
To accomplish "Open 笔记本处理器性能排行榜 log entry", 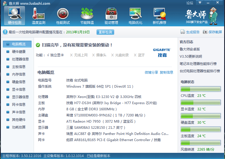I will [x=198, y=64].
